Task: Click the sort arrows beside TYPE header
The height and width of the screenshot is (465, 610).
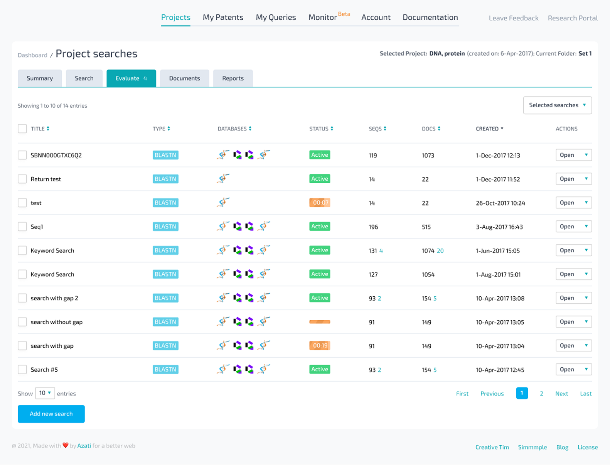Action: click(169, 129)
